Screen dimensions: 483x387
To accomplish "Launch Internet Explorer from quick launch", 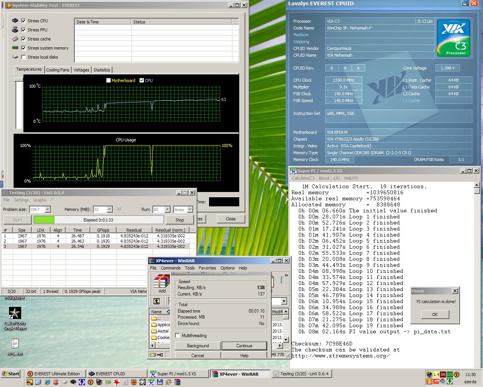I will coord(47,382).
